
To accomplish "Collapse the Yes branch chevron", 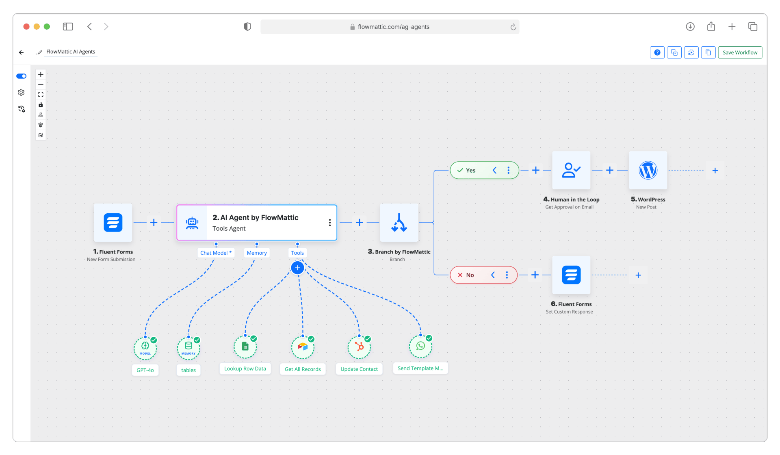I will click(x=494, y=170).
